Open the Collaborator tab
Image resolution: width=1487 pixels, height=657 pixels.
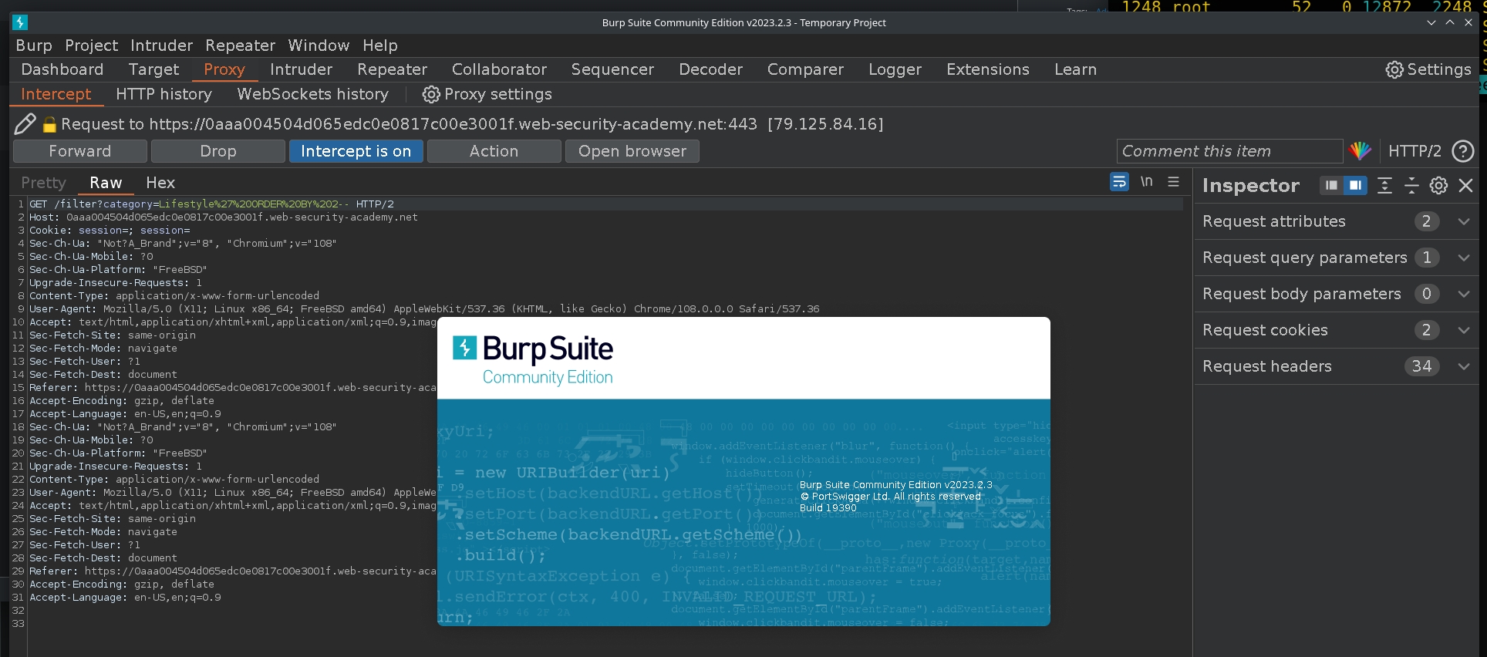pos(499,69)
